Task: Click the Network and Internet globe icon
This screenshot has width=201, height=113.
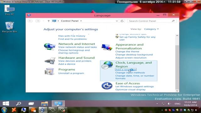Action: click(x=50, y=47)
